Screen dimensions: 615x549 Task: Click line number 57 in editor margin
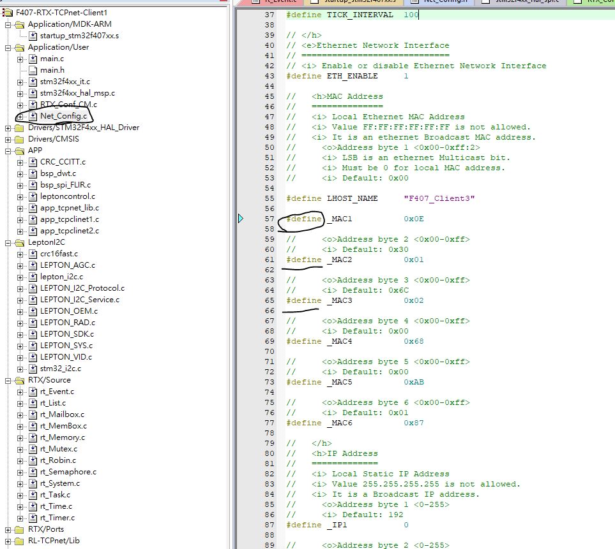pyautogui.click(x=270, y=219)
